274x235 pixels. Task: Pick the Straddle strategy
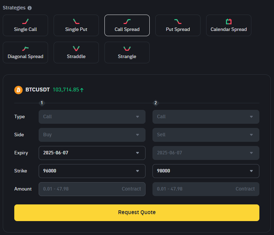tap(76, 52)
